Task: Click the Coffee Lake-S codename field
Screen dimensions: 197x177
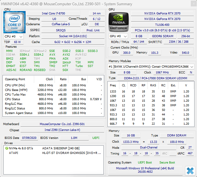Action: pyautogui.click(x=61, y=24)
